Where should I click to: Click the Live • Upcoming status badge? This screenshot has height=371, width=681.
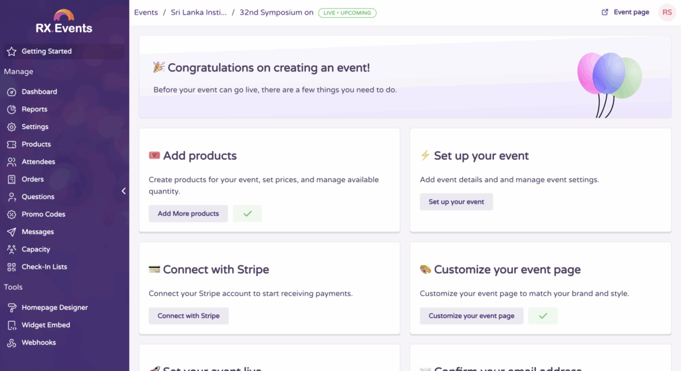pos(346,13)
